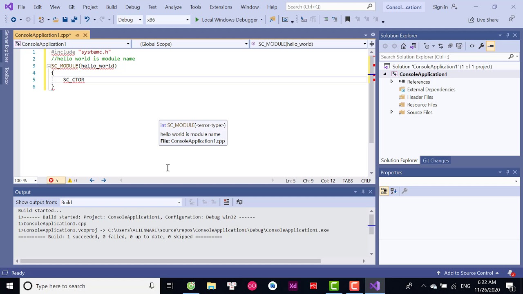Click the Save All toolbar icon
The image size is (523, 294).
pos(74,20)
